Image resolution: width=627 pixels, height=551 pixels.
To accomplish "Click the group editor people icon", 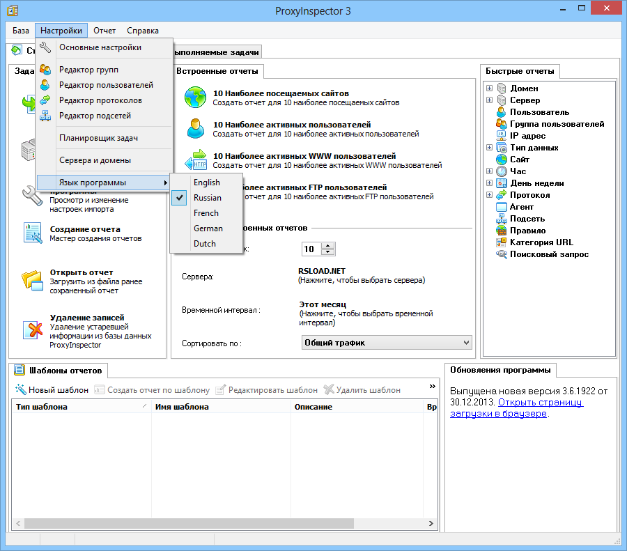I will click(x=45, y=70).
